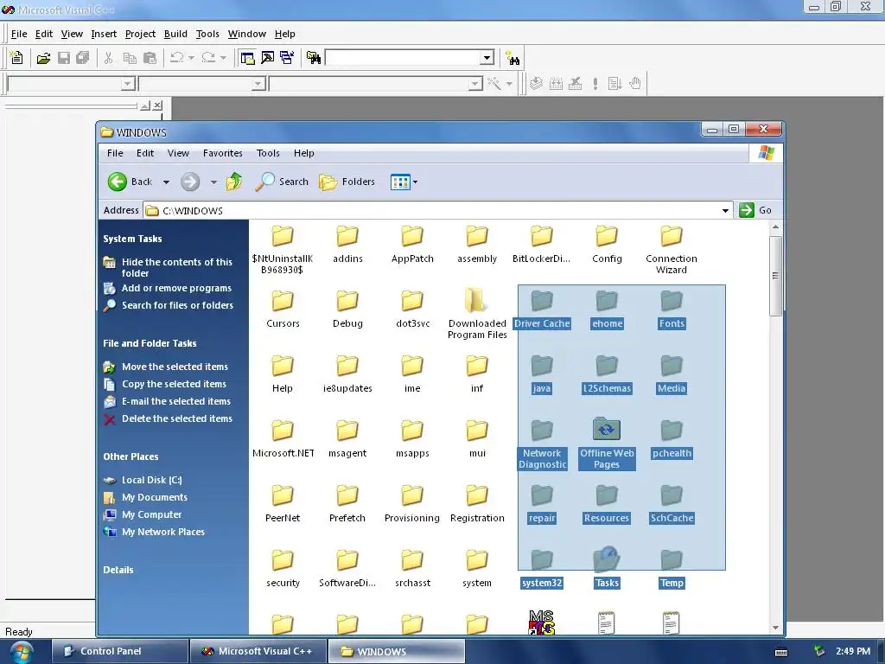885x664 pixels.
Task: Select the system32 folder icon
Action: 542,560
